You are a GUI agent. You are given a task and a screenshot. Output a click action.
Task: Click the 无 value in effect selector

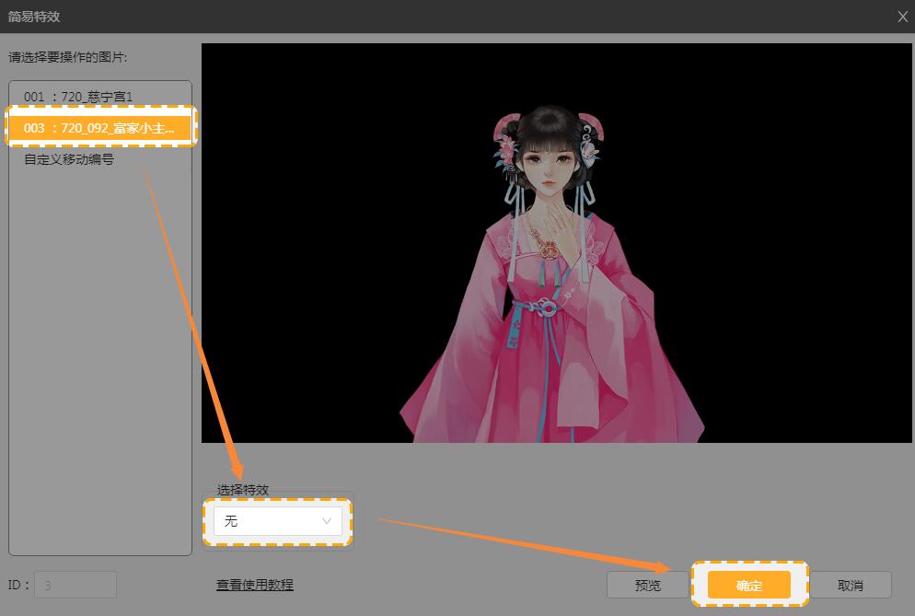coord(231,521)
